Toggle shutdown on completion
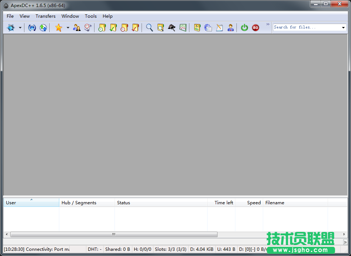 tap(244, 28)
